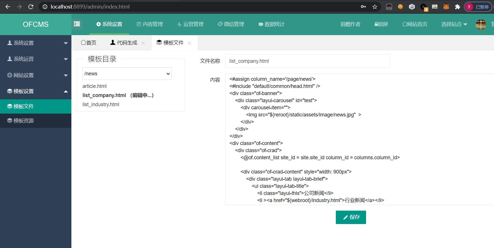
Task: Open the MetaMask fox extension
Action: [446, 7]
